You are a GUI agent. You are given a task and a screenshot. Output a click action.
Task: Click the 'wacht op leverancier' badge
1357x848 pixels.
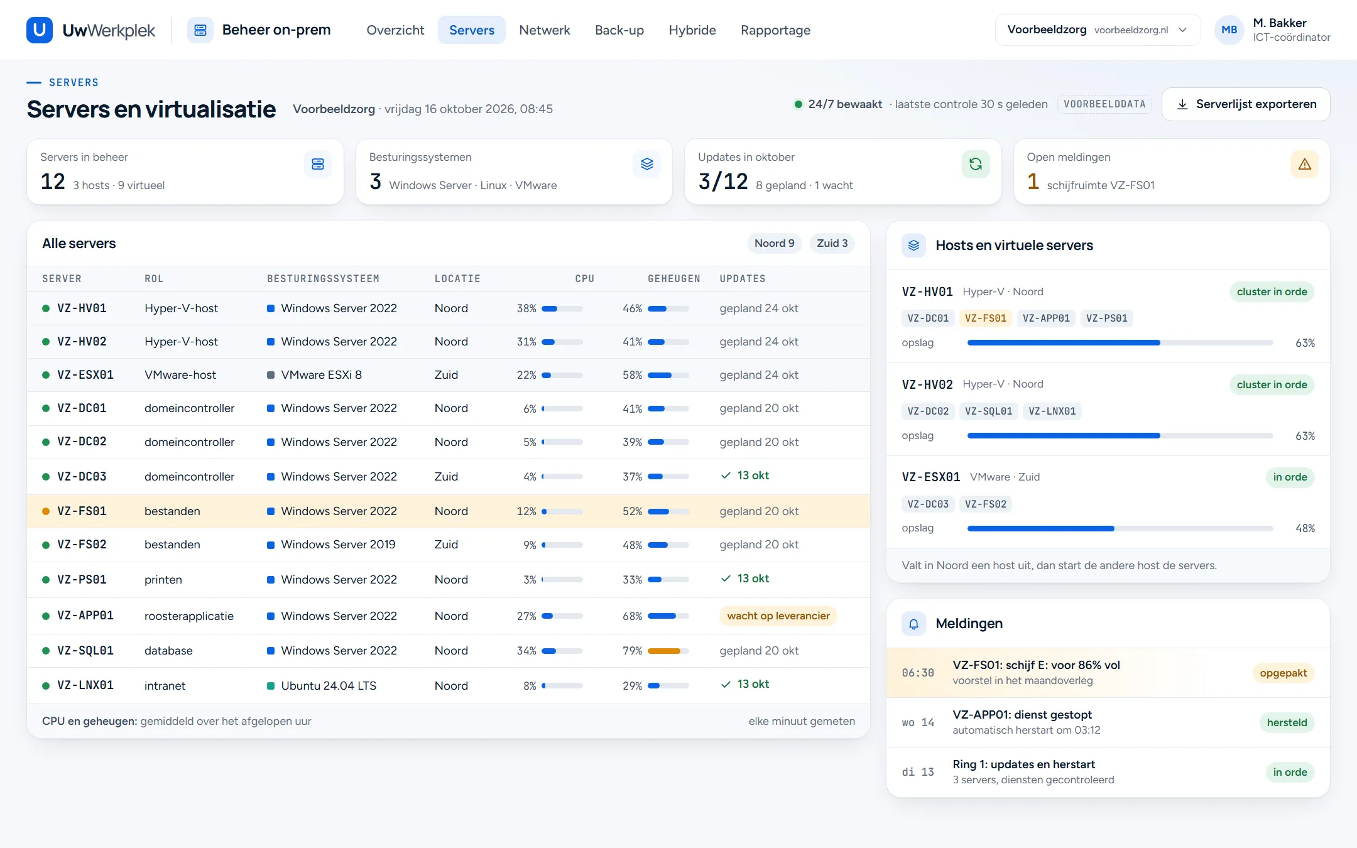[778, 616]
